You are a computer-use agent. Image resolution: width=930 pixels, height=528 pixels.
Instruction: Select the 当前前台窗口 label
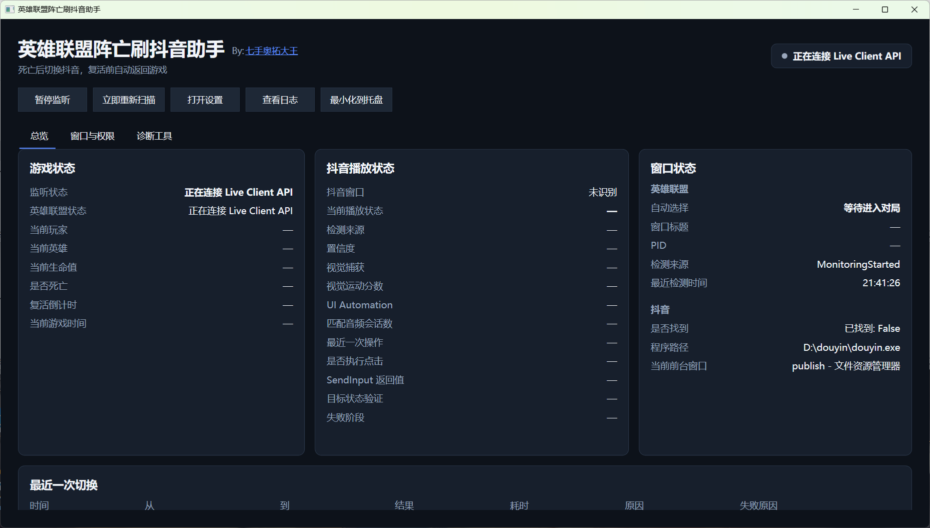[679, 366]
